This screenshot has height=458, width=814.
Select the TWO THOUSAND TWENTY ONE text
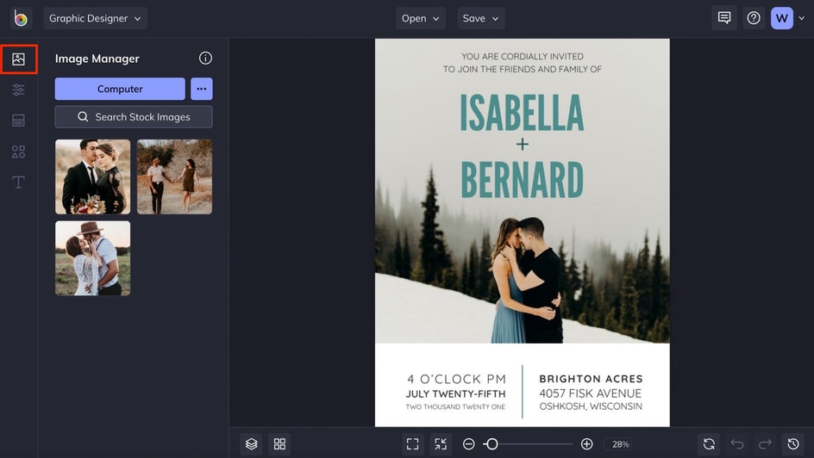(456, 407)
